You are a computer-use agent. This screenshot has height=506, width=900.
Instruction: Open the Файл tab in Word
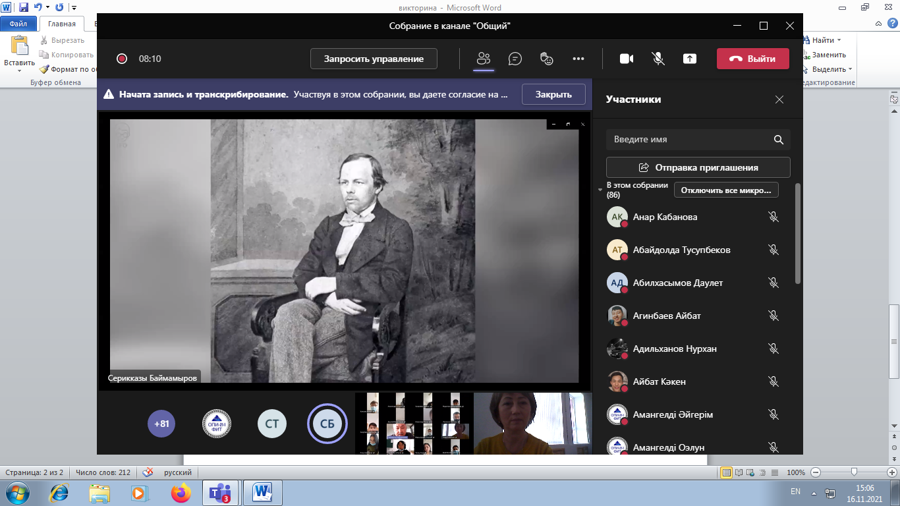(x=18, y=24)
